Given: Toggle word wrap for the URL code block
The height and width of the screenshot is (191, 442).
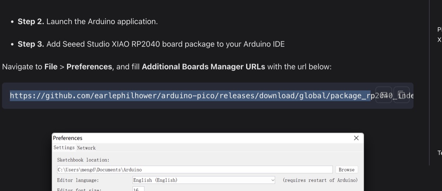Looking at the screenshot, I should [384, 95].
